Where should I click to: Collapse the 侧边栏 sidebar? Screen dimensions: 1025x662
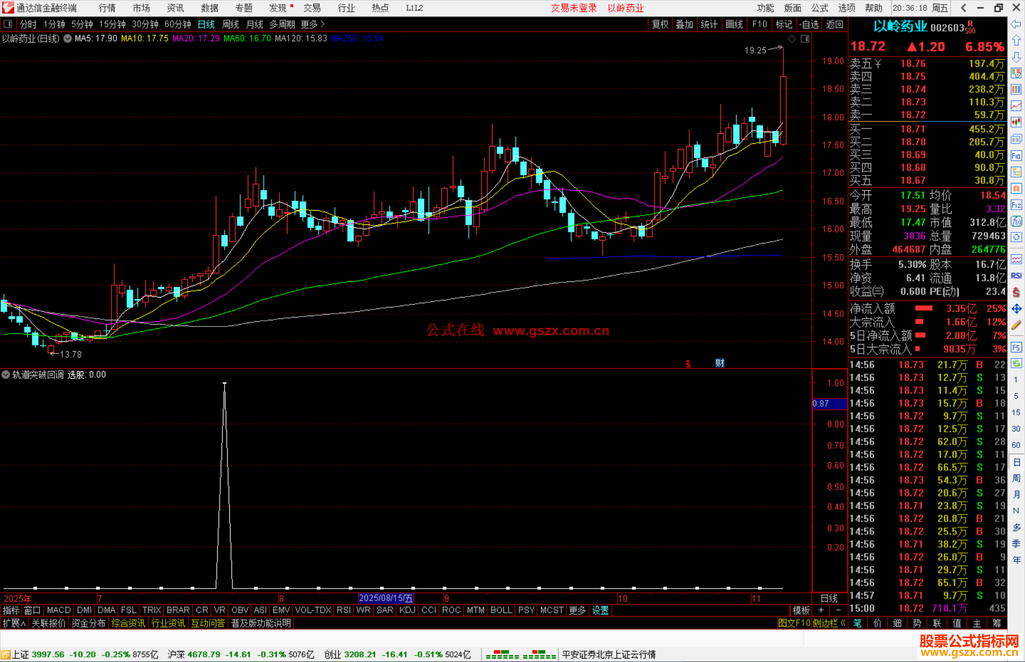(828, 623)
